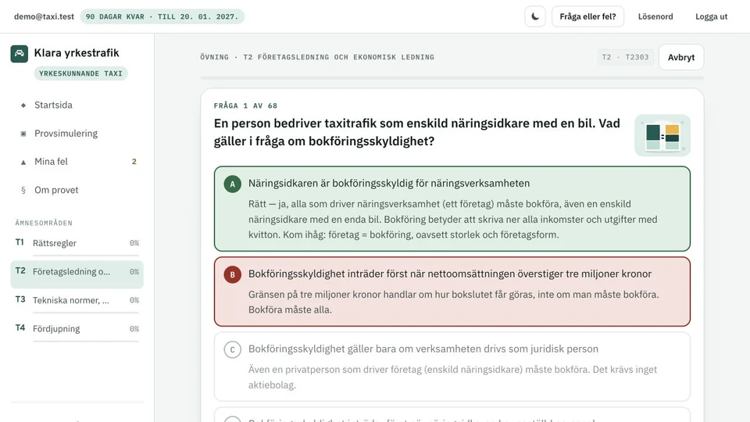This screenshot has height=422, width=750.
Task: Click the answer text about tre miljoner kronor
Action: coord(450,274)
